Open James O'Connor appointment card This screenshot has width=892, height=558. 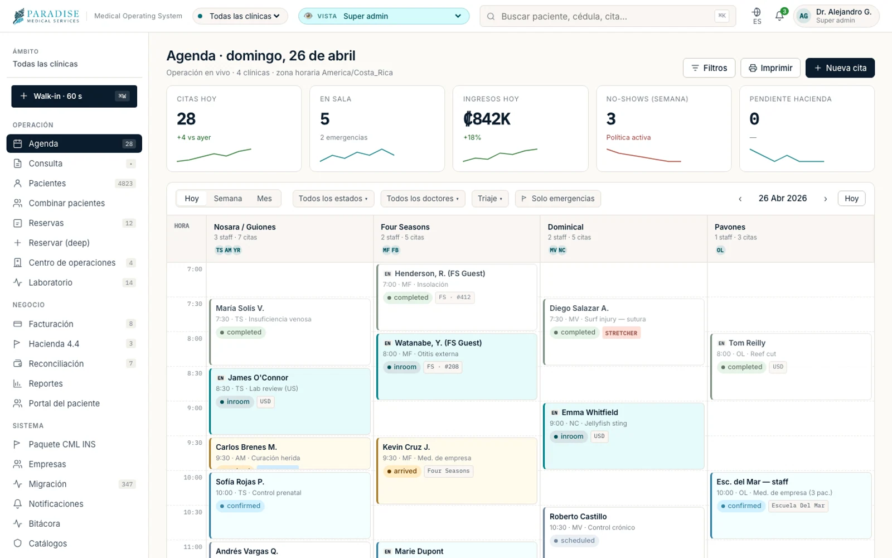click(290, 401)
